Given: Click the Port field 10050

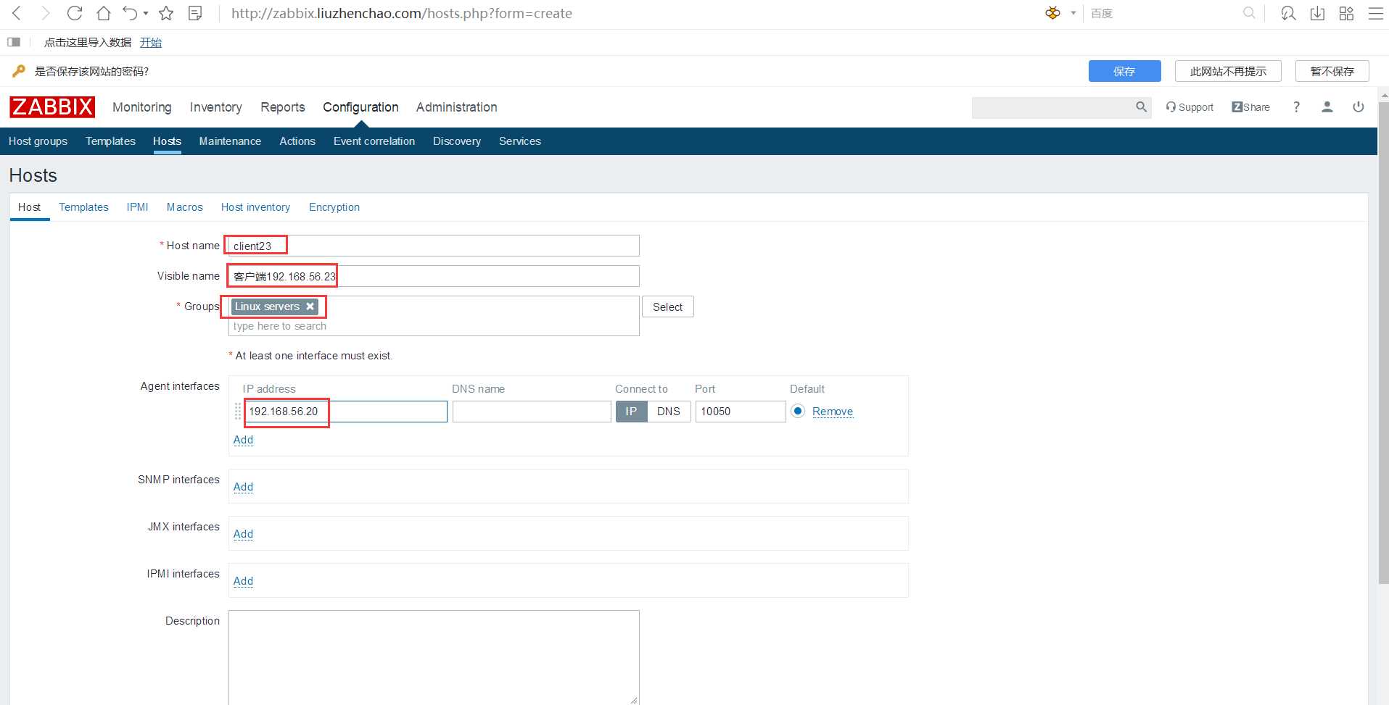Looking at the screenshot, I should (x=741, y=412).
